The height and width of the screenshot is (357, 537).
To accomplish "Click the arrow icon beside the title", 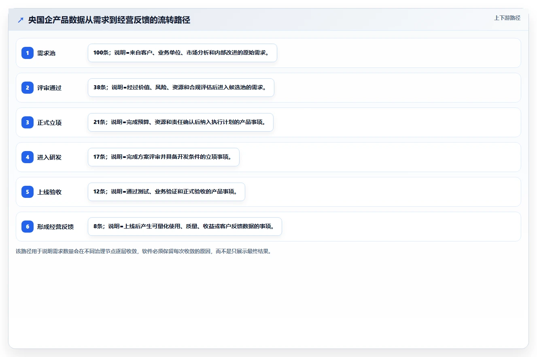I will [21, 20].
